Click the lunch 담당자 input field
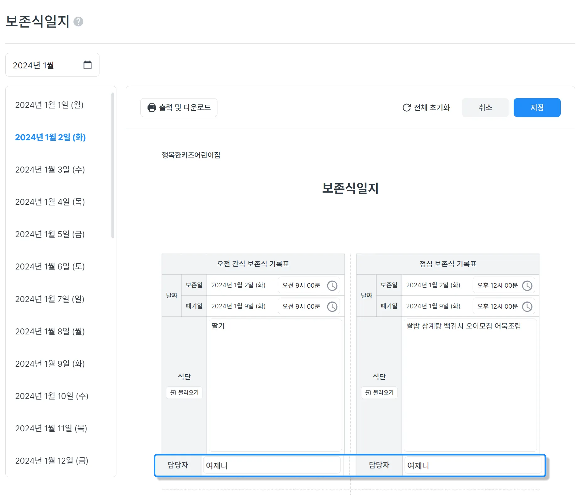Screen dimensions: 578x495 [x=473, y=466]
